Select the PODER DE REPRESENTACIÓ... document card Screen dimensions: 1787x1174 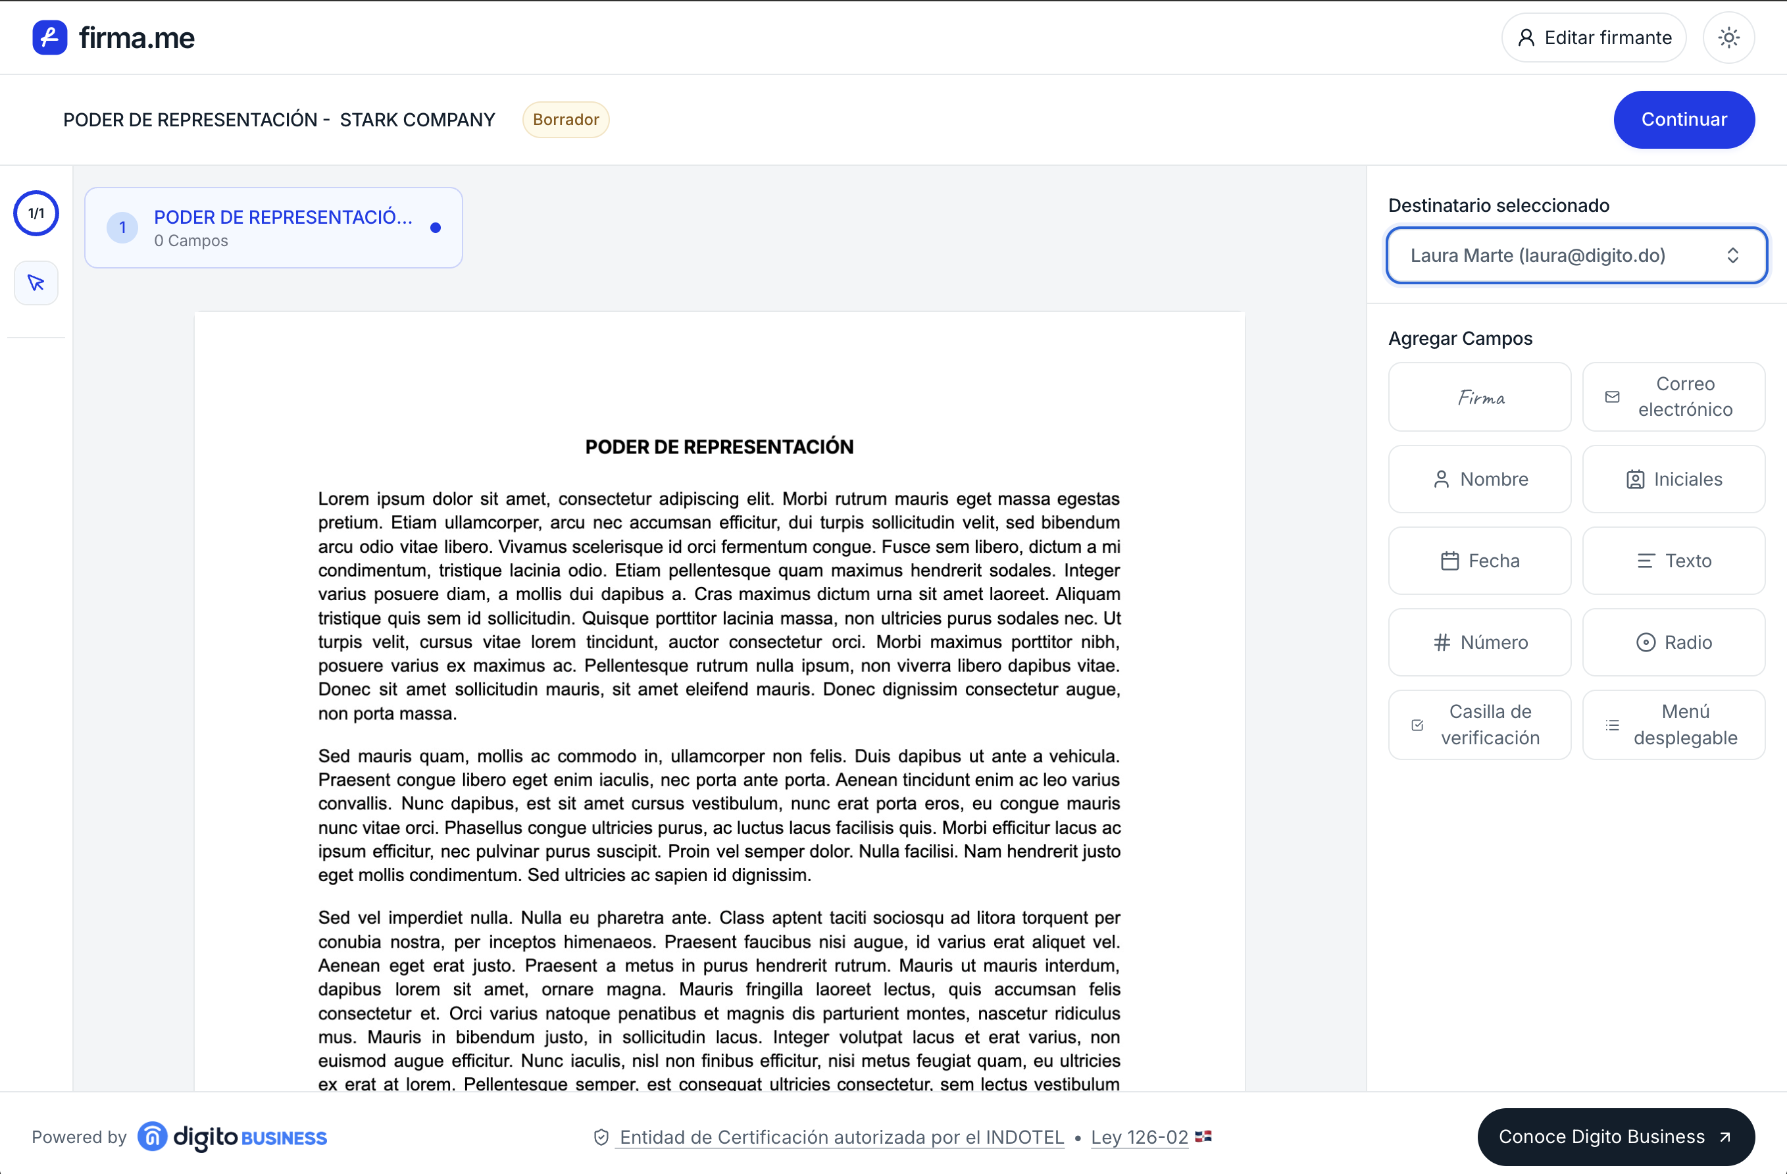pyautogui.click(x=273, y=228)
